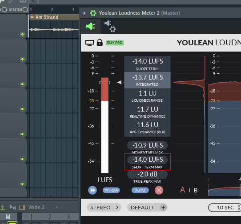The width and height of the screenshot is (241, 224).
Task: Select the Master M mixer track
Action: (8, 217)
